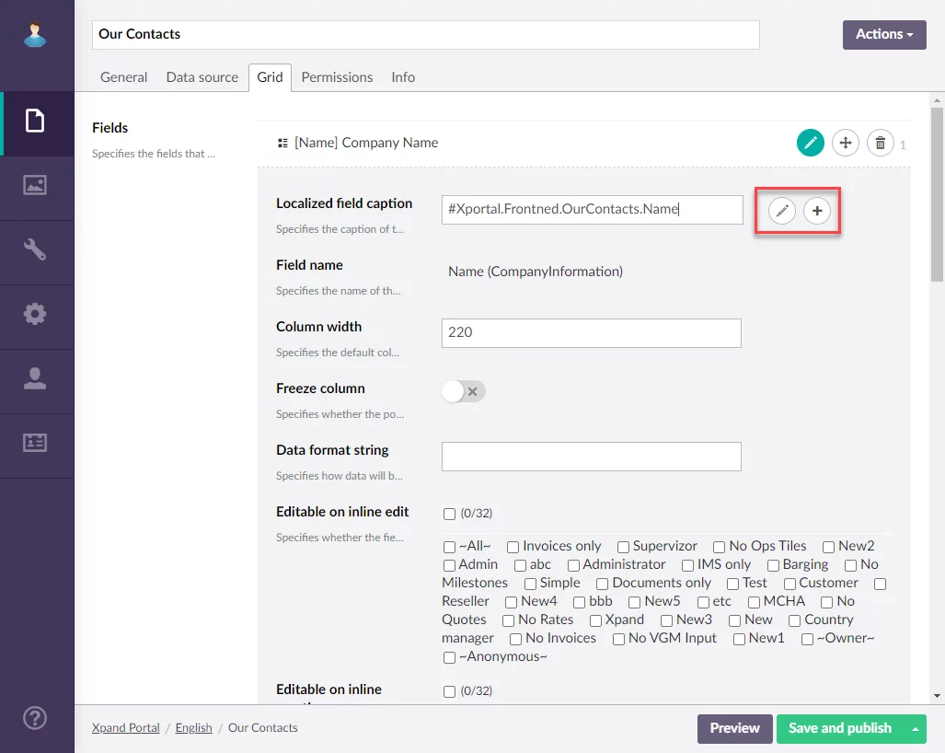Toggle the Freeze column switch
This screenshot has width=945, height=753.
pyautogui.click(x=463, y=391)
